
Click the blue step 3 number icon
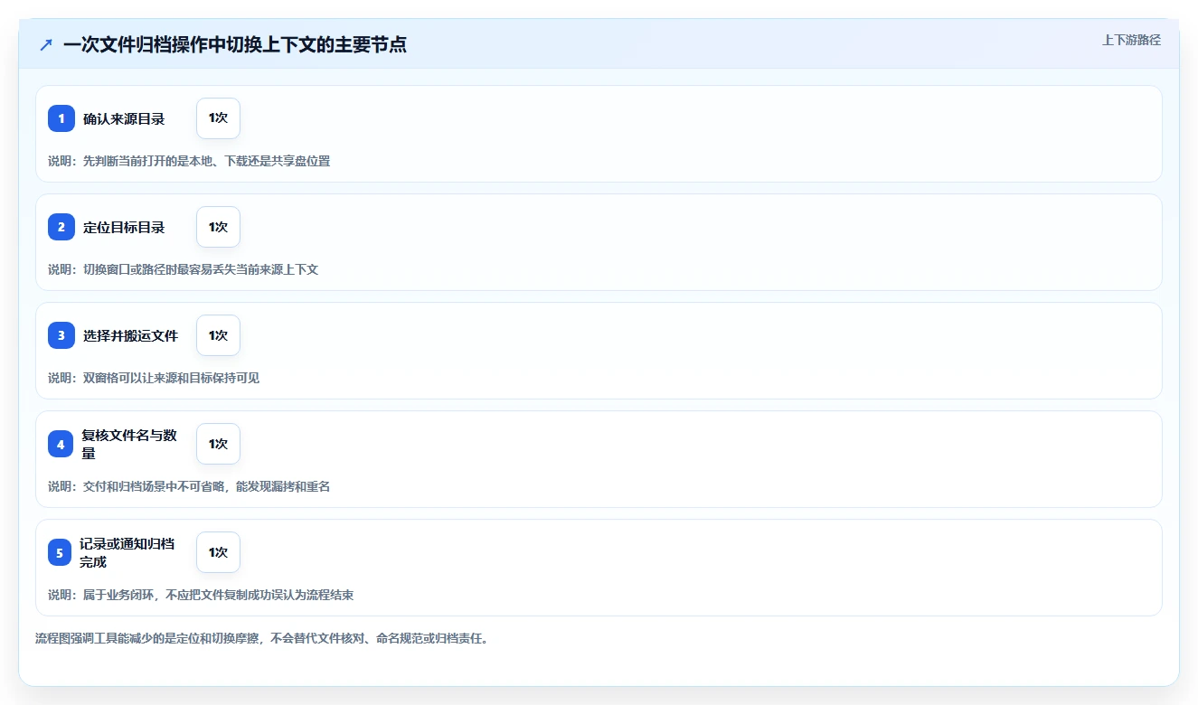tap(61, 335)
